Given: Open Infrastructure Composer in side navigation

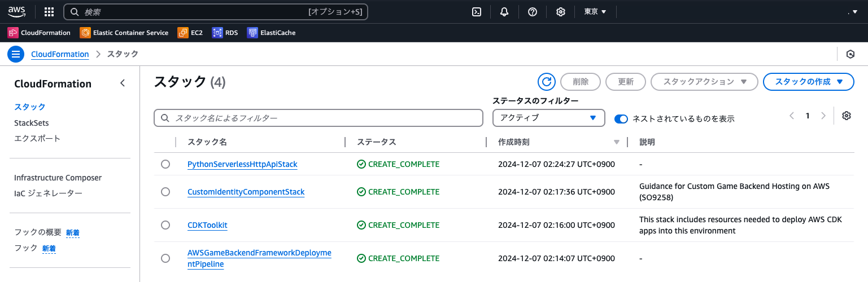Looking at the screenshot, I should (x=58, y=178).
